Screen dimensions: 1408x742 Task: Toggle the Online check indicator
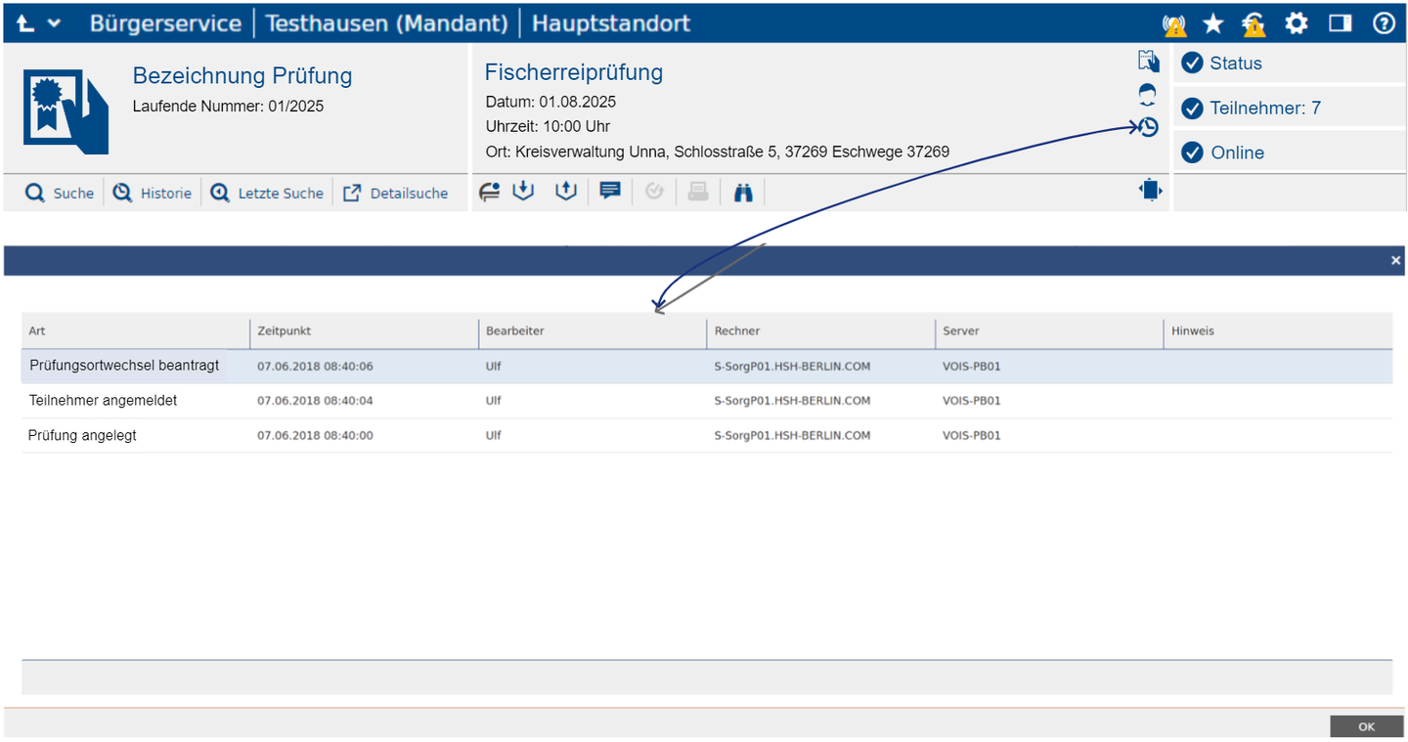(x=1192, y=153)
